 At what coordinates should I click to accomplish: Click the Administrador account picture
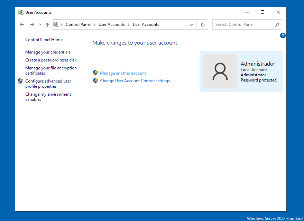(220, 71)
